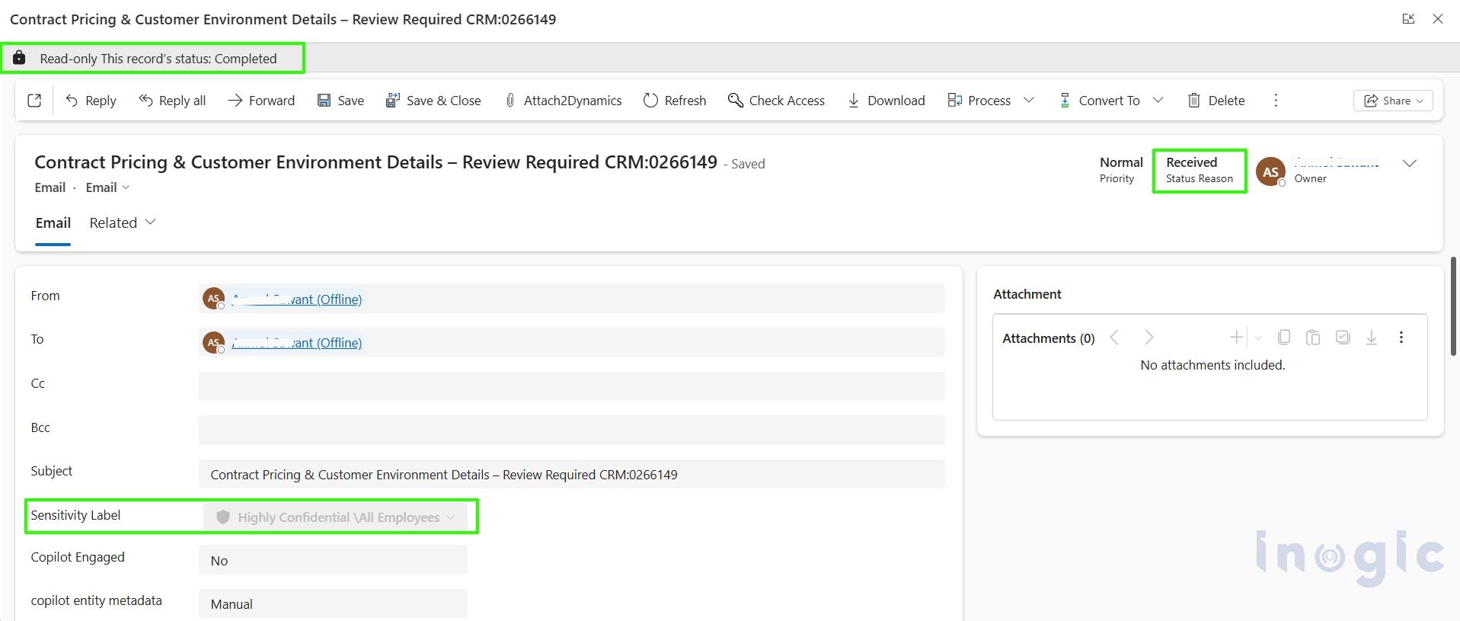Go to previous attachment arrow
This screenshot has width=1460, height=621.
[x=1114, y=338]
